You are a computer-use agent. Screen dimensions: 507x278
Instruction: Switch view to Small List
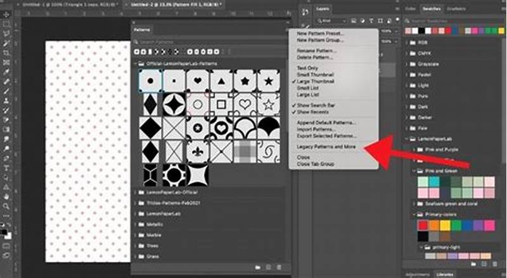[x=308, y=88]
